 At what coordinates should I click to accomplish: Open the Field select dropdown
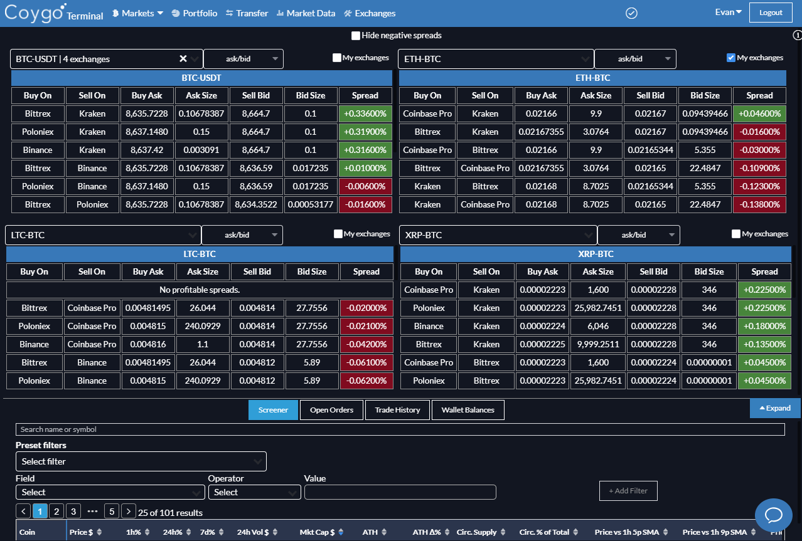pos(110,492)
